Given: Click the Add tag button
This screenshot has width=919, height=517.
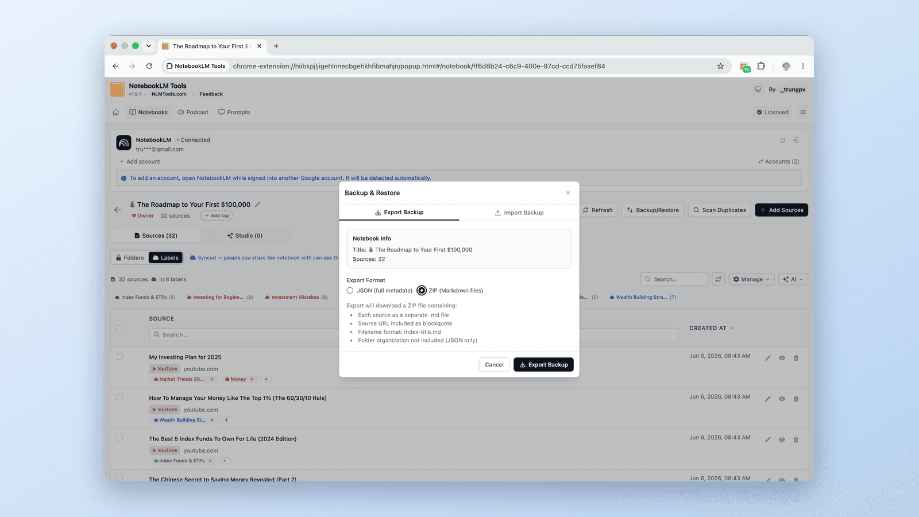Looking at the screenshot, I should pyautogui.click(x=217, y=216).
